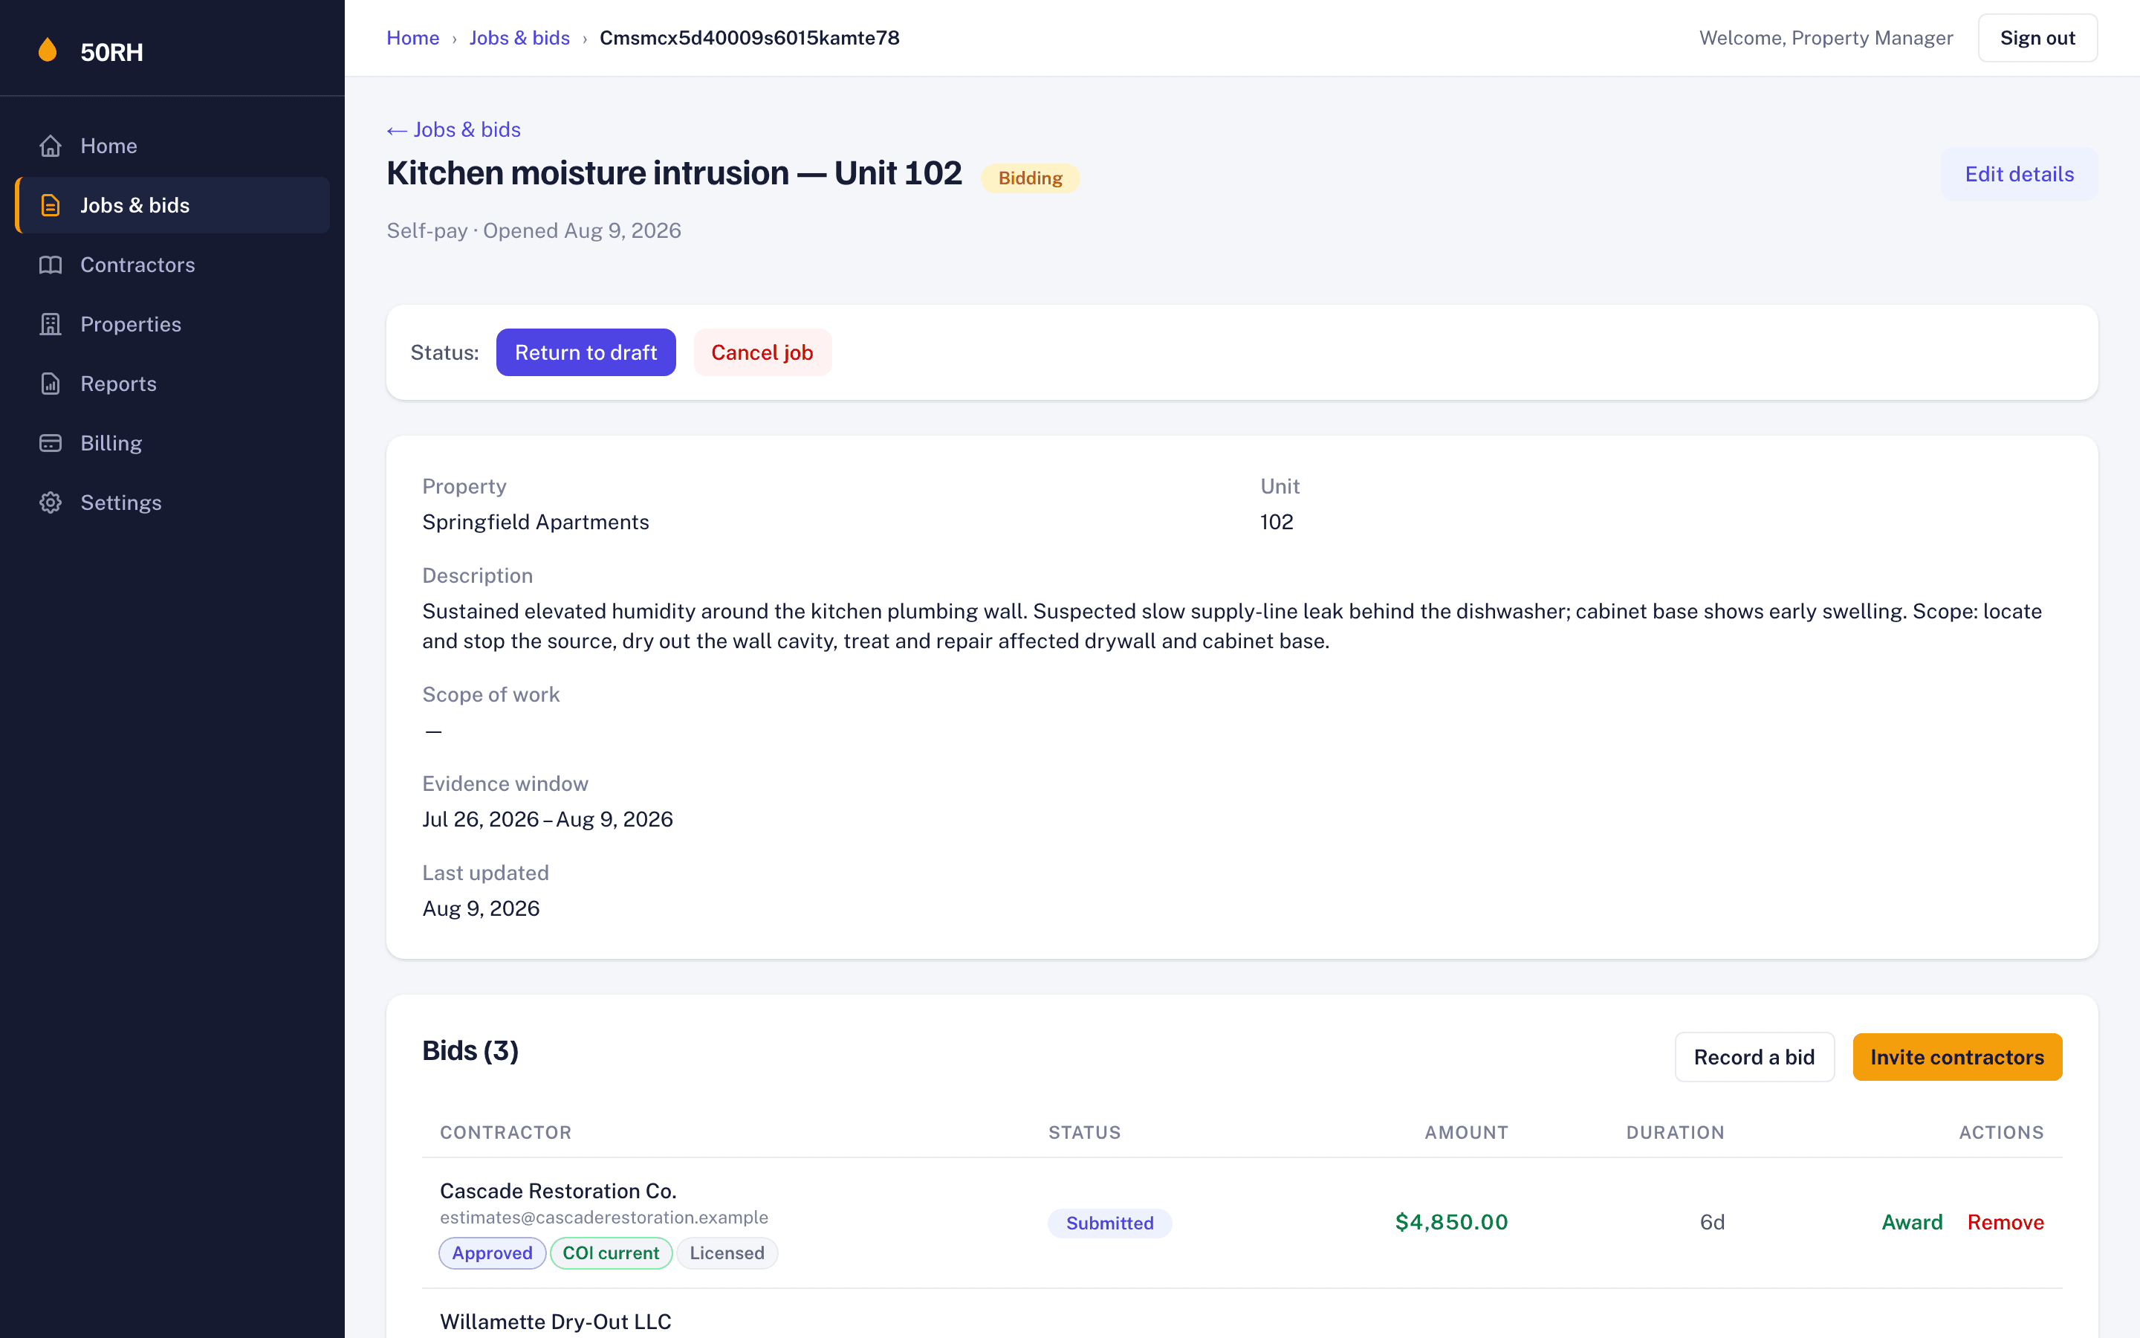Click the Kitchen moisture intrusion job title
The image size is (2140, 1338).
(x=674, y=173)
